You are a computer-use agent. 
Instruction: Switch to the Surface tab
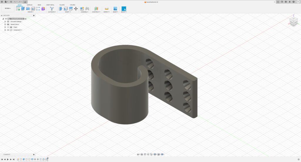click(30, 5)
